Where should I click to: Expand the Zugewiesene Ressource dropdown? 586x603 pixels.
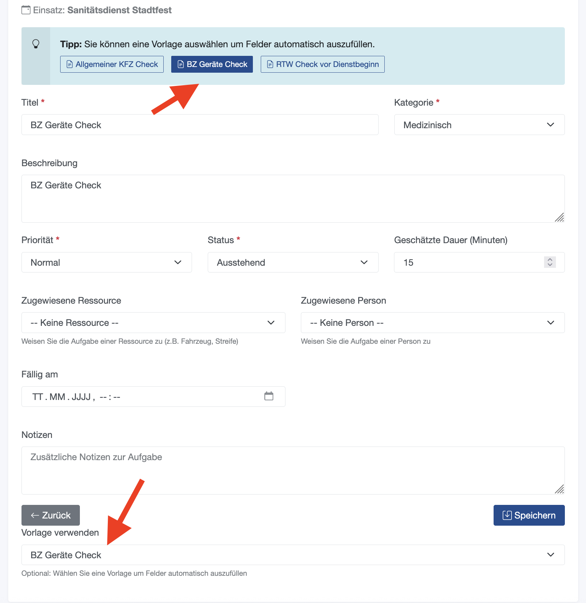pos(153,323)
